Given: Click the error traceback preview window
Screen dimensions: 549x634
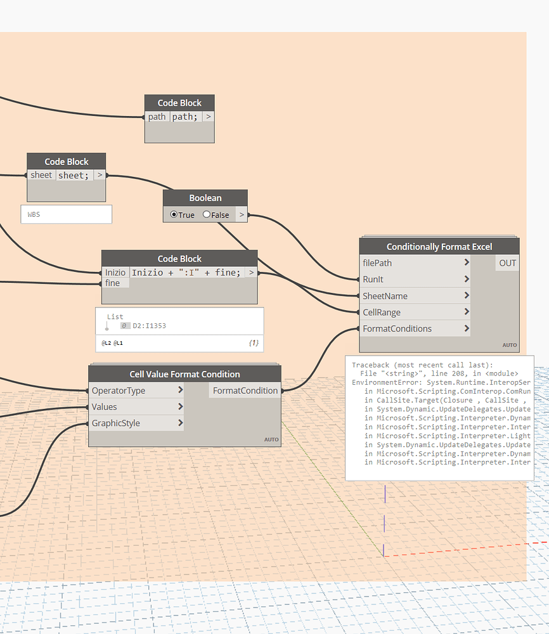Looking at the screenshot, I should point(440,418).
